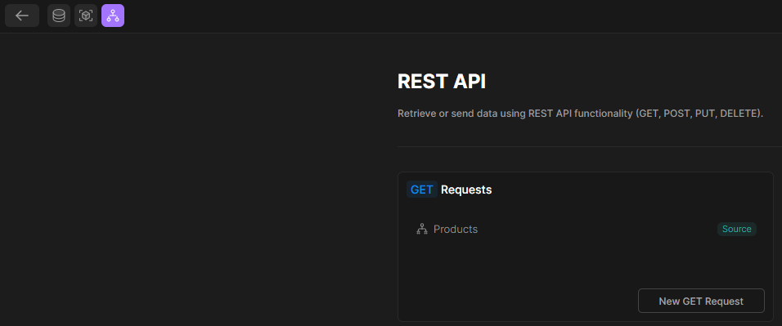This screenshot has height=326, width=782.
Task: Select the cube model icon
Action: pos(86,16)
